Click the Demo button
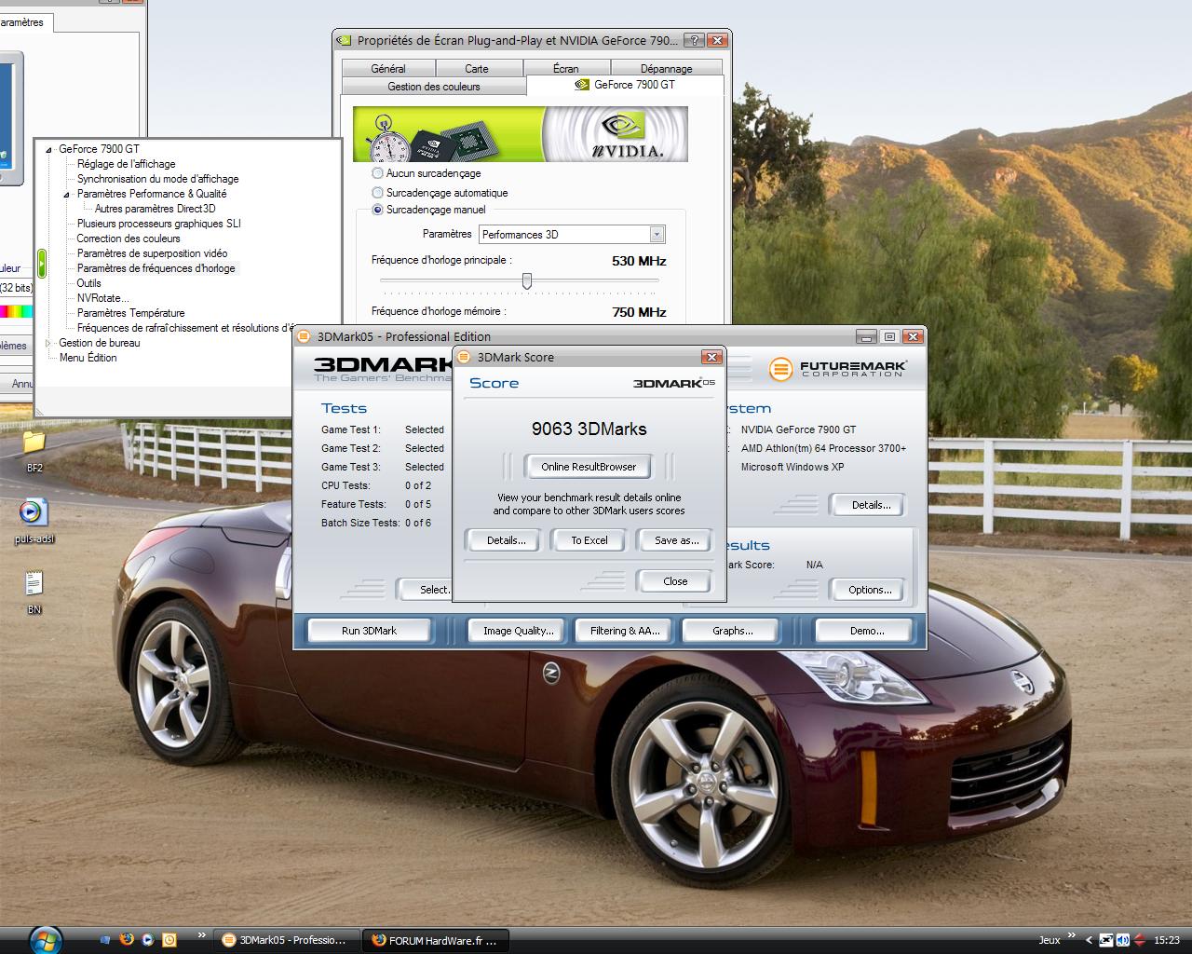1192x954 pixels. [x=867, y=631]
